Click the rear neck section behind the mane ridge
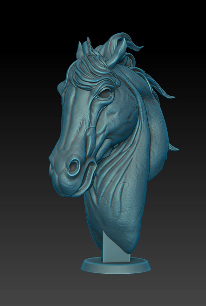 point(158,136)
